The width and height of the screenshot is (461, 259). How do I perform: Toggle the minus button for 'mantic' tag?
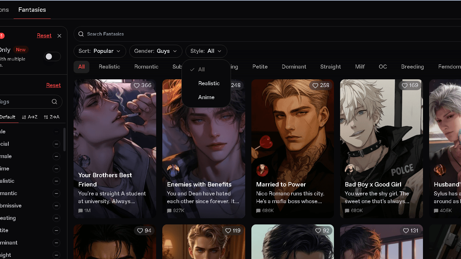point(56,193)
